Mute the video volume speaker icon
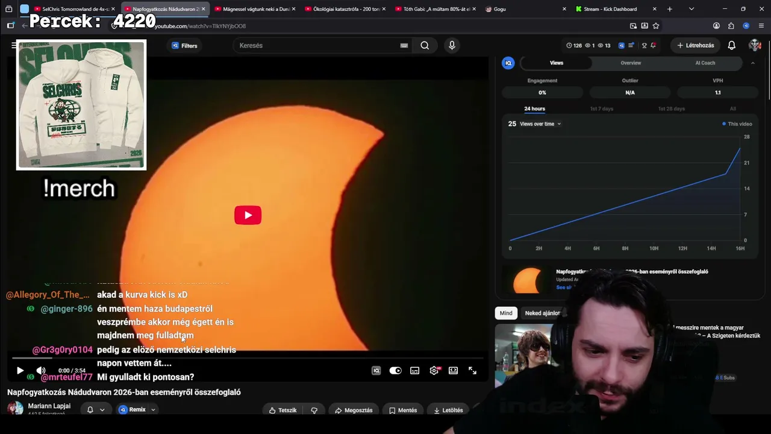 point(41,371)
